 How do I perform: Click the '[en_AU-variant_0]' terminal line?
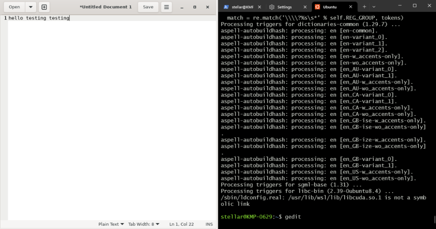[309, 69]
